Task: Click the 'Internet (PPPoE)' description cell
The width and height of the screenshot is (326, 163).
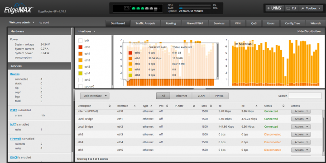Action: (x=88, y=112)
